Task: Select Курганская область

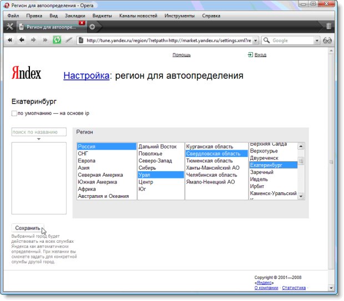Action: [x=216, y=146]
